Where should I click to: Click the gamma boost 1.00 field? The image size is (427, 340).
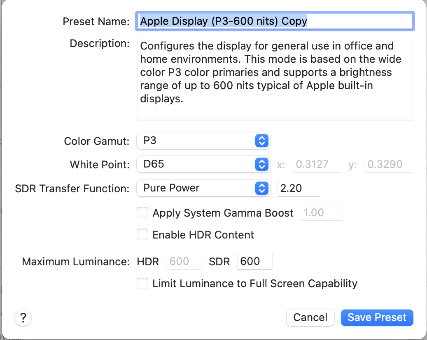321,212
